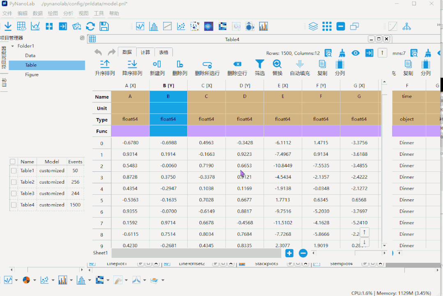Open the 文件 menu
Image resolution: width=443 pixels, height=296 pixels.
[7, 13]
